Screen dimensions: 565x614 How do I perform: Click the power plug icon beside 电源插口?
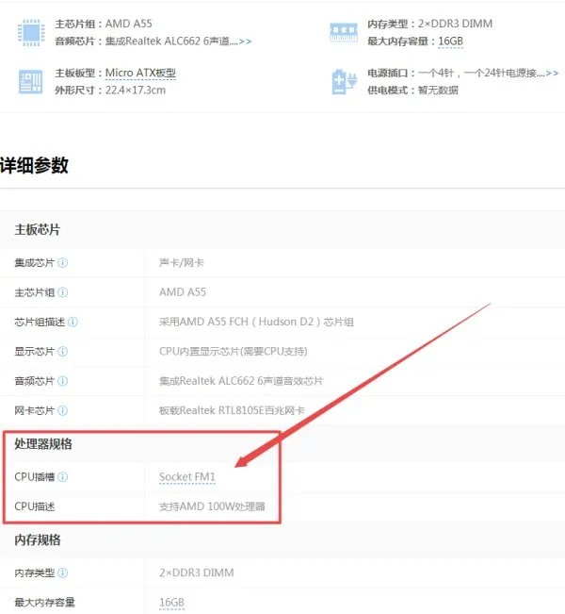coord(344,81)
